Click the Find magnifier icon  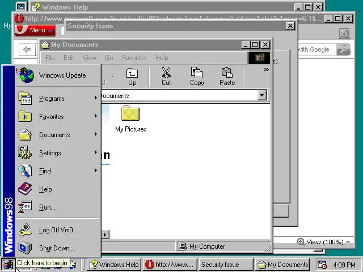(x=25, y=171)
